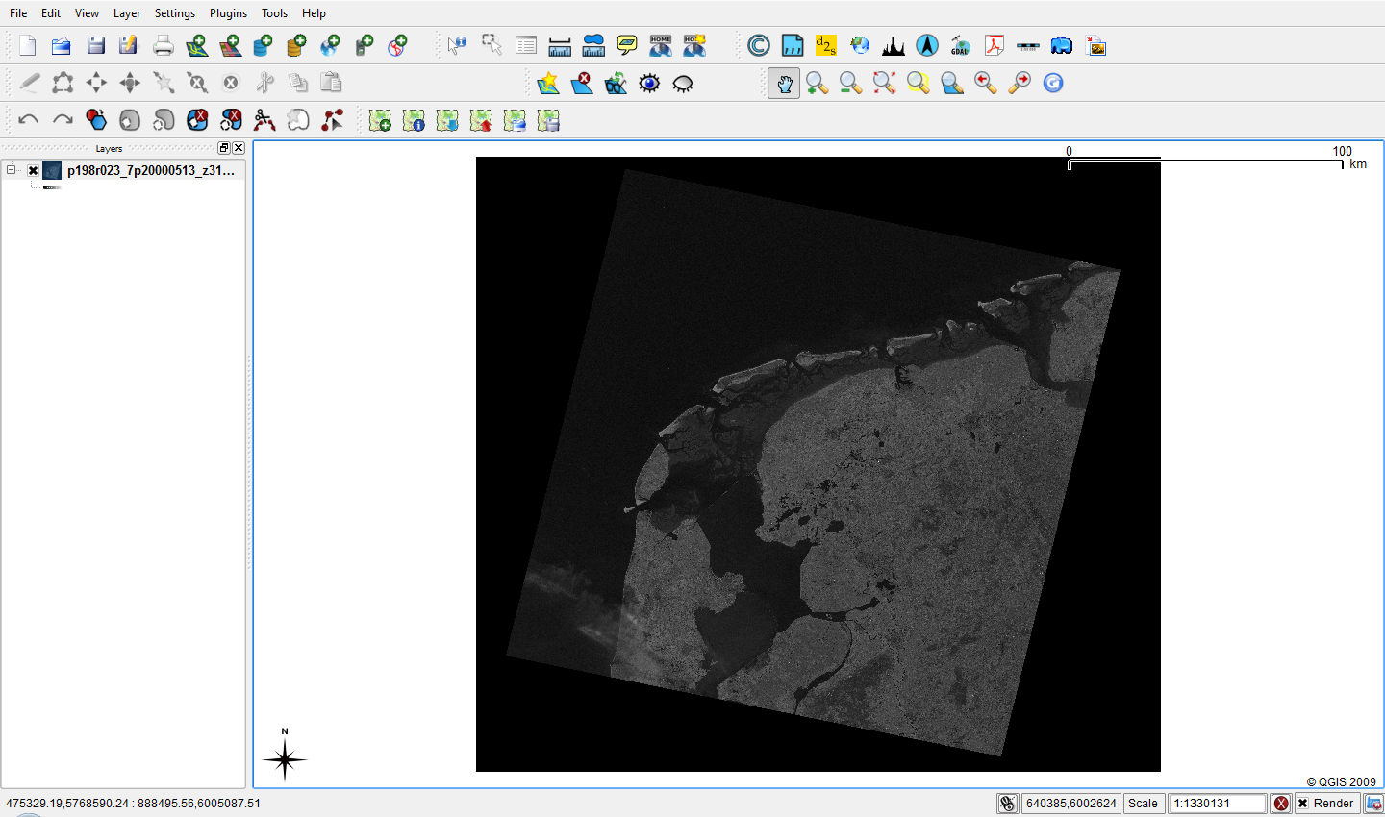The height and width of the screenshot is (817, 1385).
Task: Open Print Composer via printer icon
Action: pos(163,45)
